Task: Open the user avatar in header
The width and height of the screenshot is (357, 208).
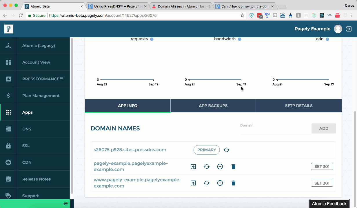Action: (338, 29)
